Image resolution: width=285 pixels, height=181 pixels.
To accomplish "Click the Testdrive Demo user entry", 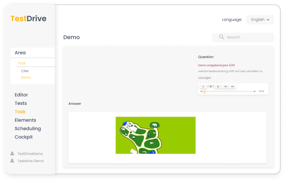I will 30,161.
